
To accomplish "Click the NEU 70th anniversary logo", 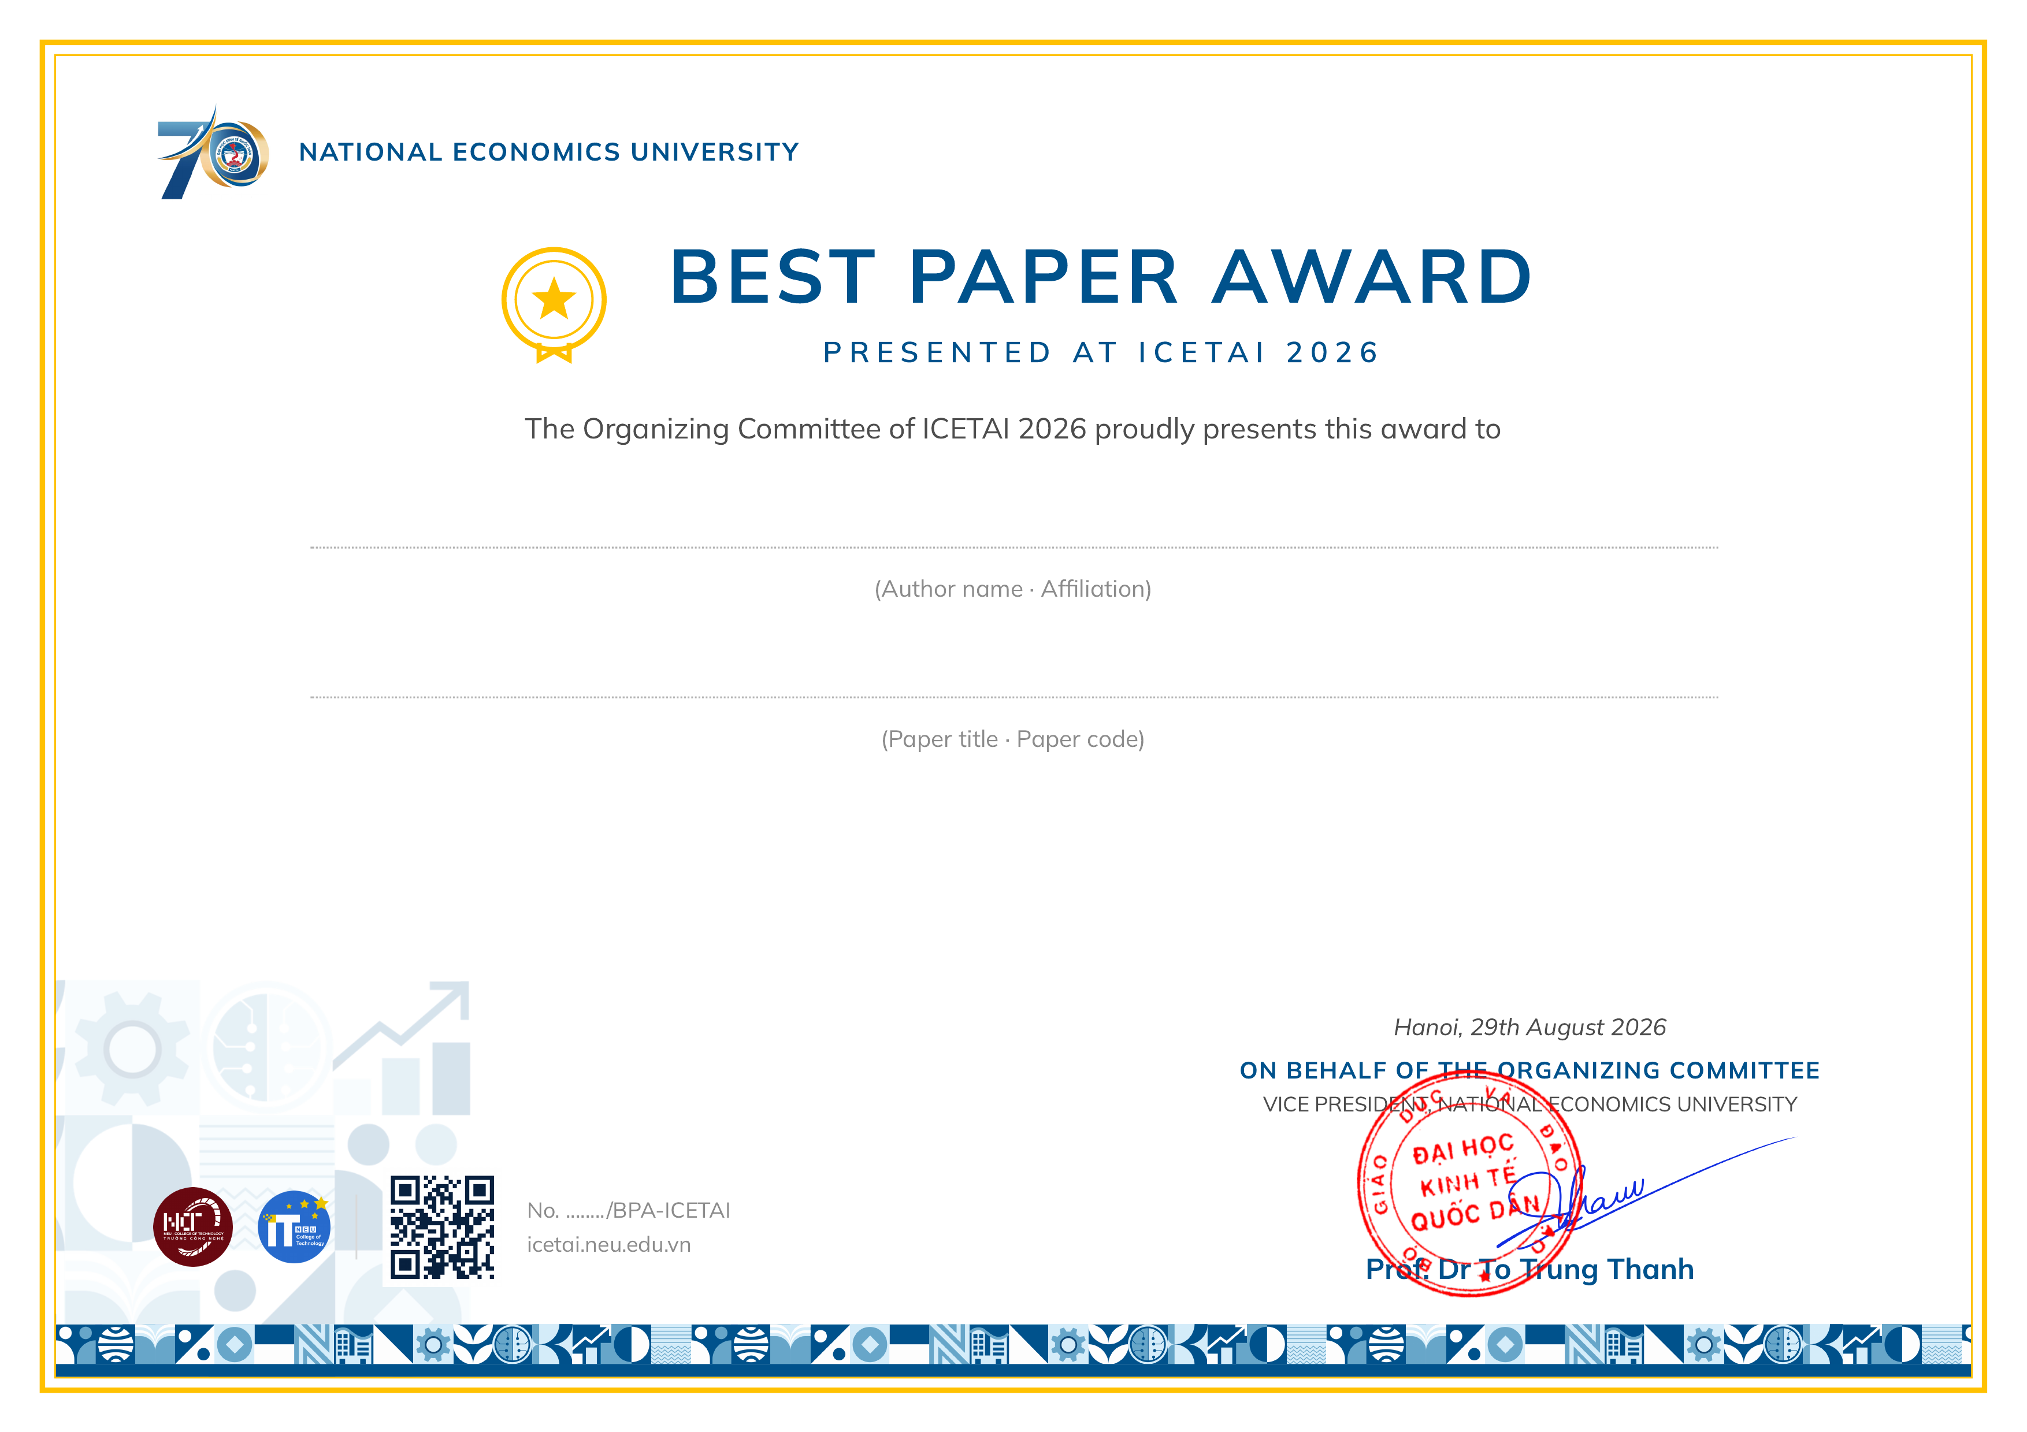I will click(x=213, y=152).
